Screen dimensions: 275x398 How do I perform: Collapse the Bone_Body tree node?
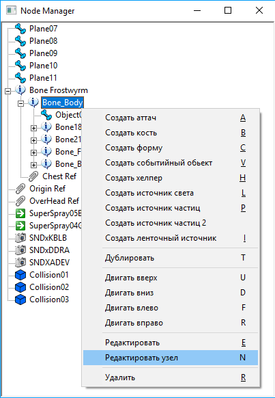21,103
